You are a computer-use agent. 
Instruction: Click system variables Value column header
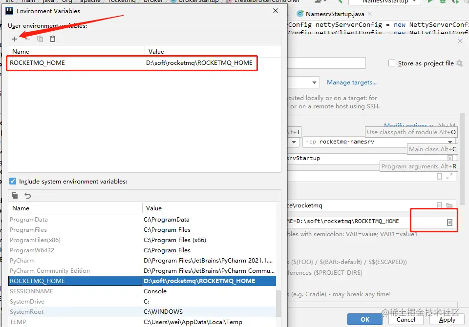[x=209, y=208]
